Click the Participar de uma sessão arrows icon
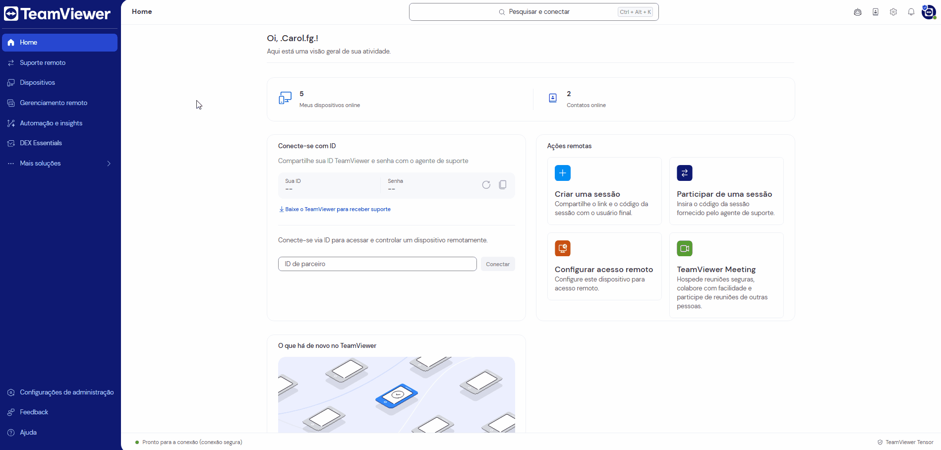This screenshot has height=450, width=941. pyautogui.click(x=685, y=173)
